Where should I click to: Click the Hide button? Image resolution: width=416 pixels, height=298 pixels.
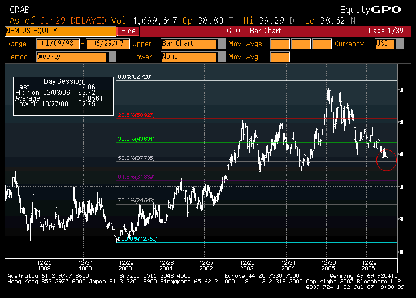[128, 31]
